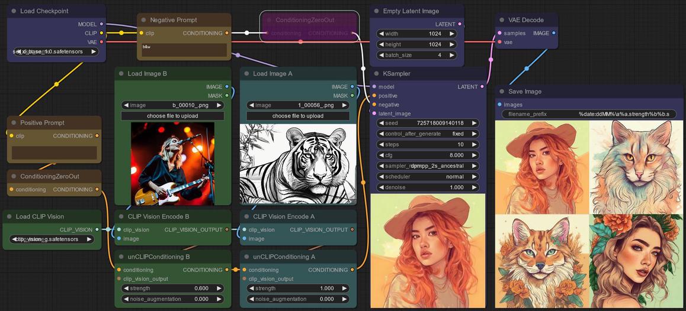686x311 pixels.
Task: Open the control_after_generate dropdown set to fixed
Action: coord(428,134)
